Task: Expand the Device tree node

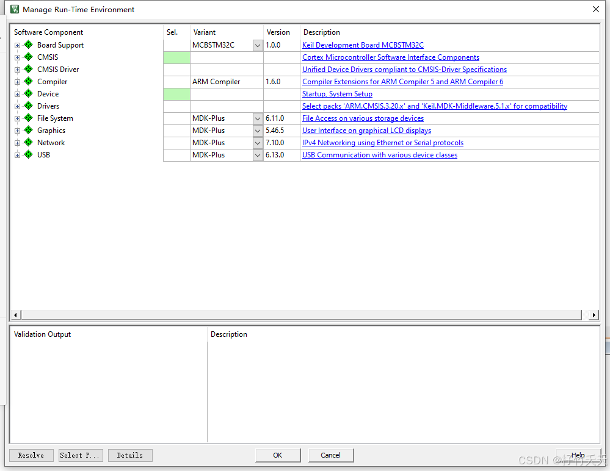Action: 17,94
